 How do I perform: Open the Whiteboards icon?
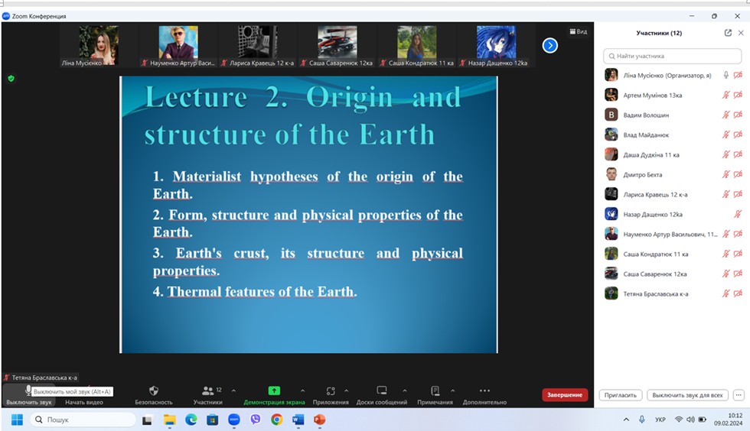(x=382, y=390)
